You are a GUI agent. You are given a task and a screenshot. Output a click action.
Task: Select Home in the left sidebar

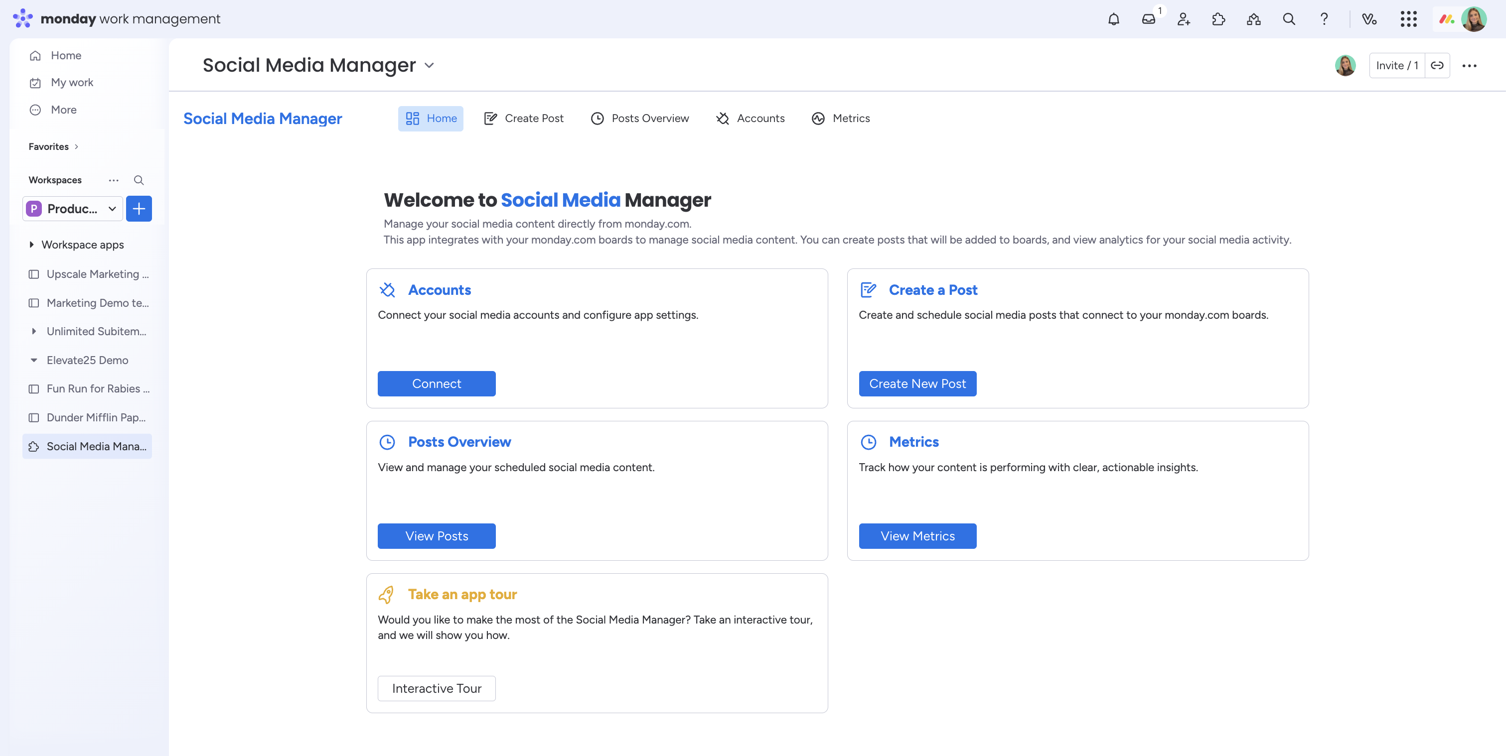[65, 55]
